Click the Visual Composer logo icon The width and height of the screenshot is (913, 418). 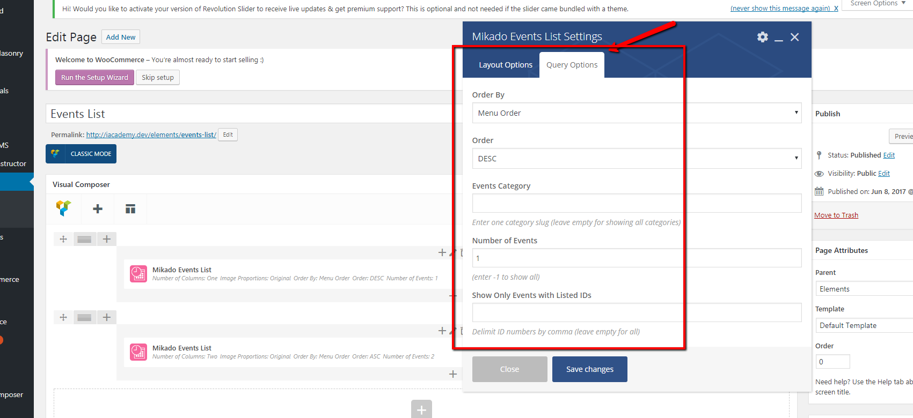pyautogui.click(x=64, y=208)
